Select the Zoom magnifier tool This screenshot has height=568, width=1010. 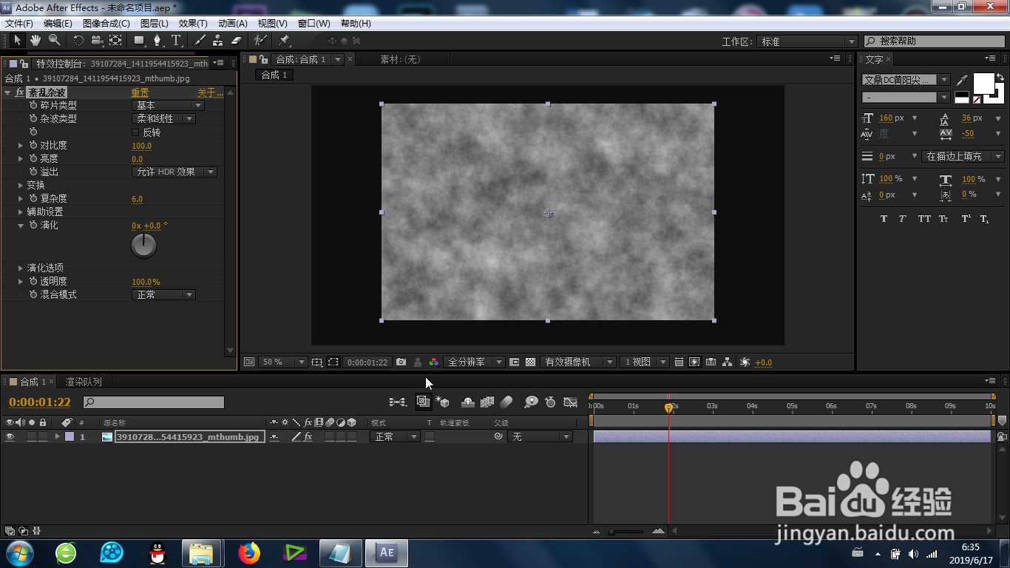tap(54, 40)
